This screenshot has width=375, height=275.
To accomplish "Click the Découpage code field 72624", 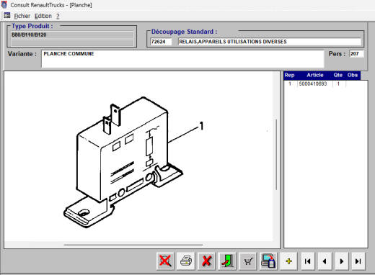I will point(161,42).
